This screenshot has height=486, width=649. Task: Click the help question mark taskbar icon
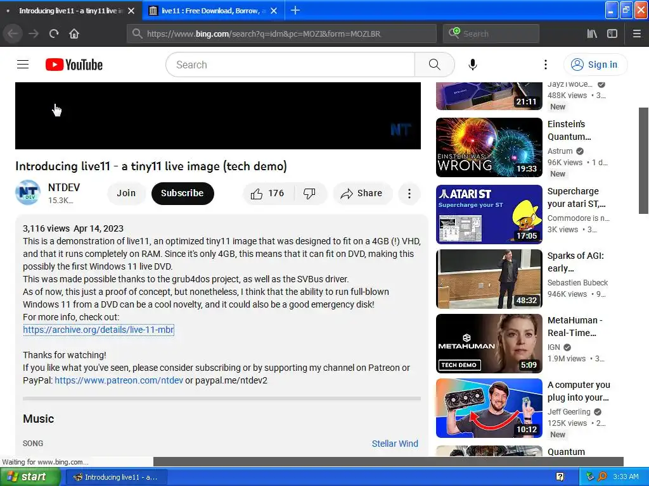[560, 477]
